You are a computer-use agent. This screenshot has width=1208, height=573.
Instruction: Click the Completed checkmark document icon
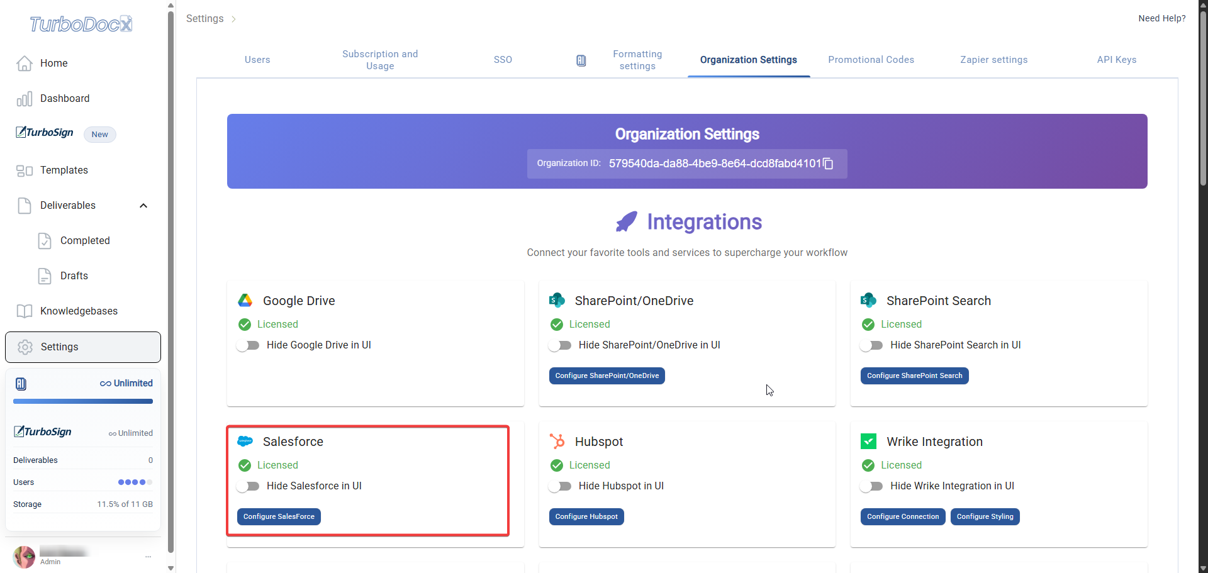(x=45, y=241)
